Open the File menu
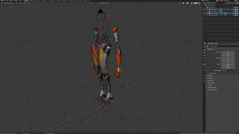 4,1
